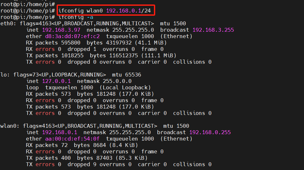Click the lo interface name

pos(4,75)
